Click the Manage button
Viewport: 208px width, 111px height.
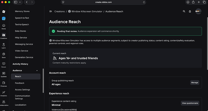195,83
